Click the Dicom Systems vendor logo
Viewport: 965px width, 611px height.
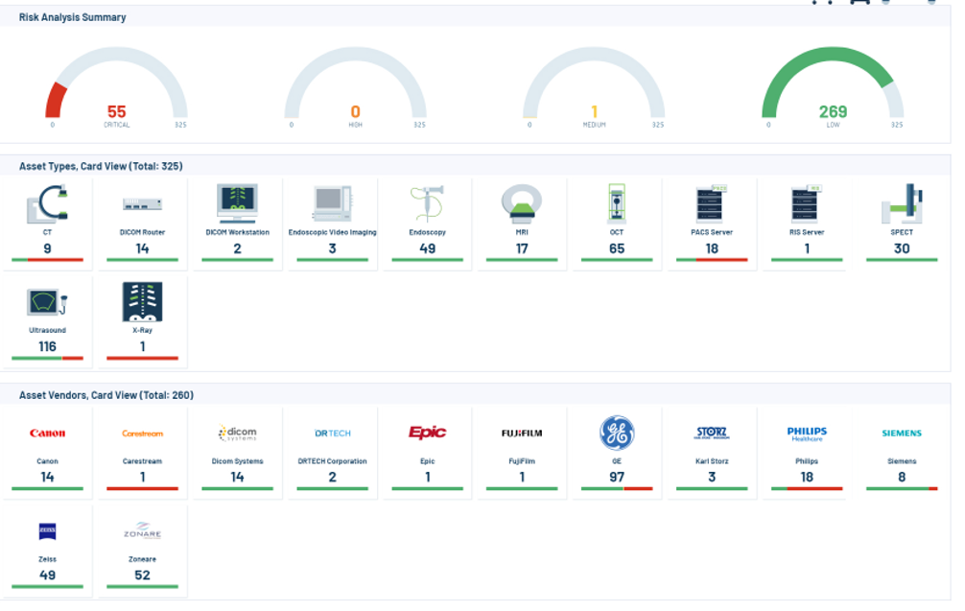(238, 433)
